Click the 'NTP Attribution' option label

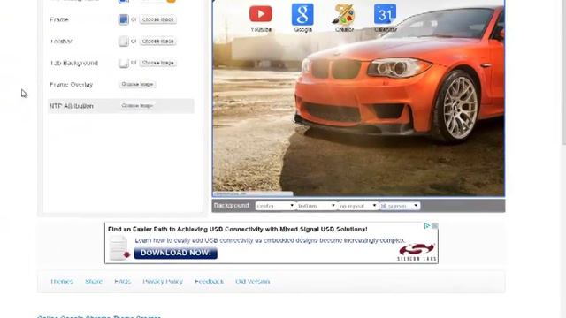[72, 106]
